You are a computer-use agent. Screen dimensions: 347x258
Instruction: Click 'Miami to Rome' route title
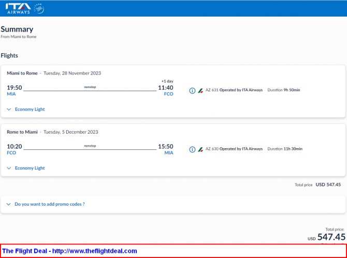pos(22,73)
